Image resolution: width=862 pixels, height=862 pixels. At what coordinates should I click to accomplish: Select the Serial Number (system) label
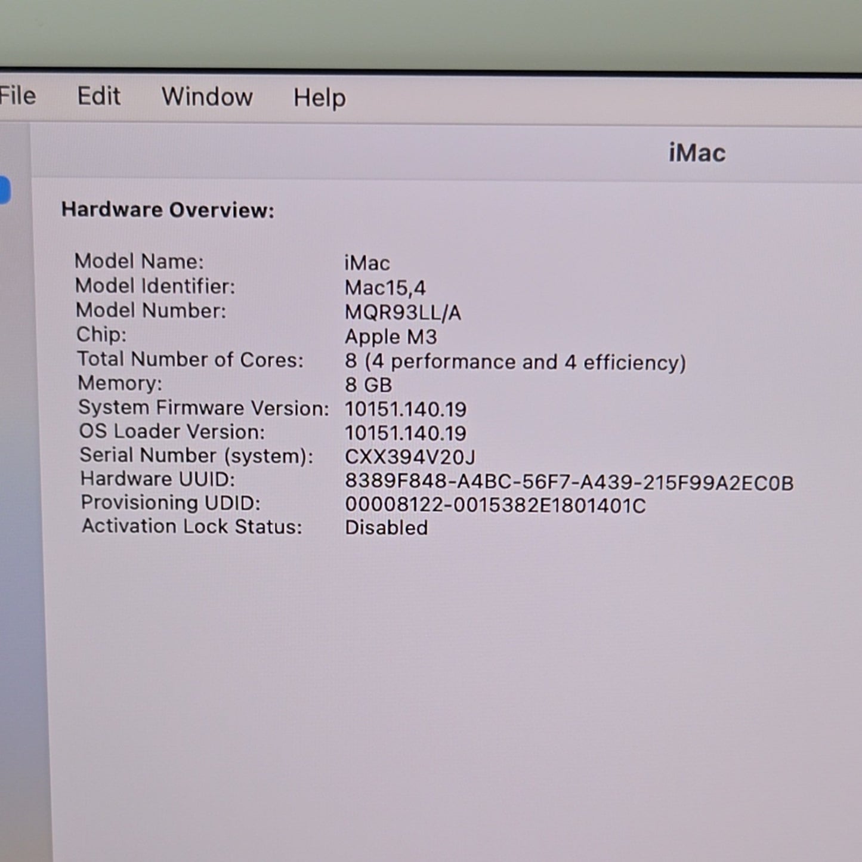coord(197,456)
